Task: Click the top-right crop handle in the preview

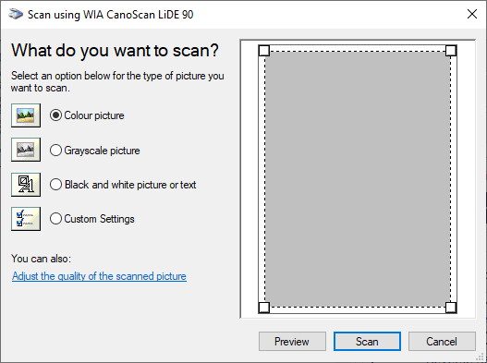Action: point(451,51)
